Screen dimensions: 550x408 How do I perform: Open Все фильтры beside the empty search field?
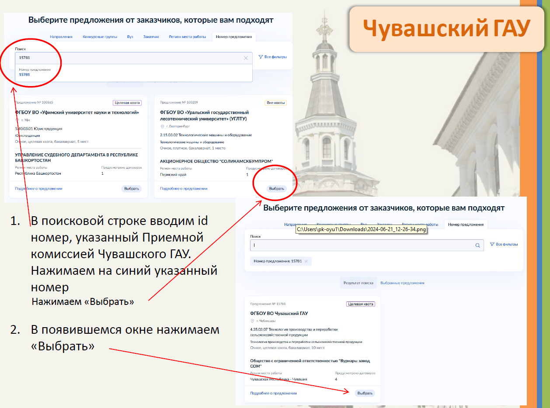point(504,244)
